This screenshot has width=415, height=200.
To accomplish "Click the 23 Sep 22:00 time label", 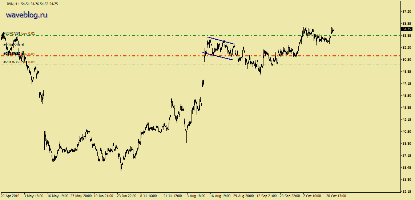I will click(x=290, y=196).
